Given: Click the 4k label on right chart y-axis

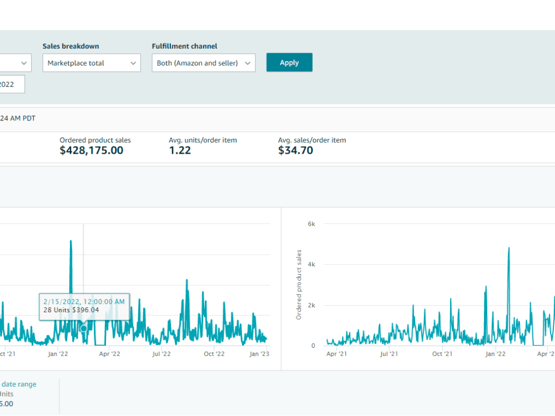Looking at the screenshot, I should point(311,264).
